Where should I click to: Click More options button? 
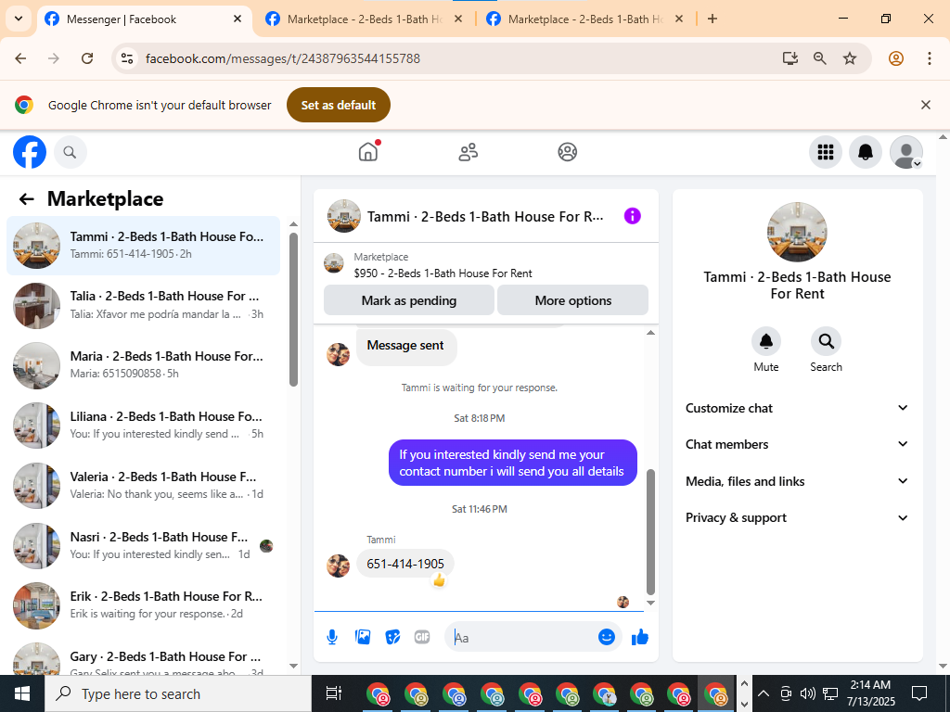tap(572, 300)
